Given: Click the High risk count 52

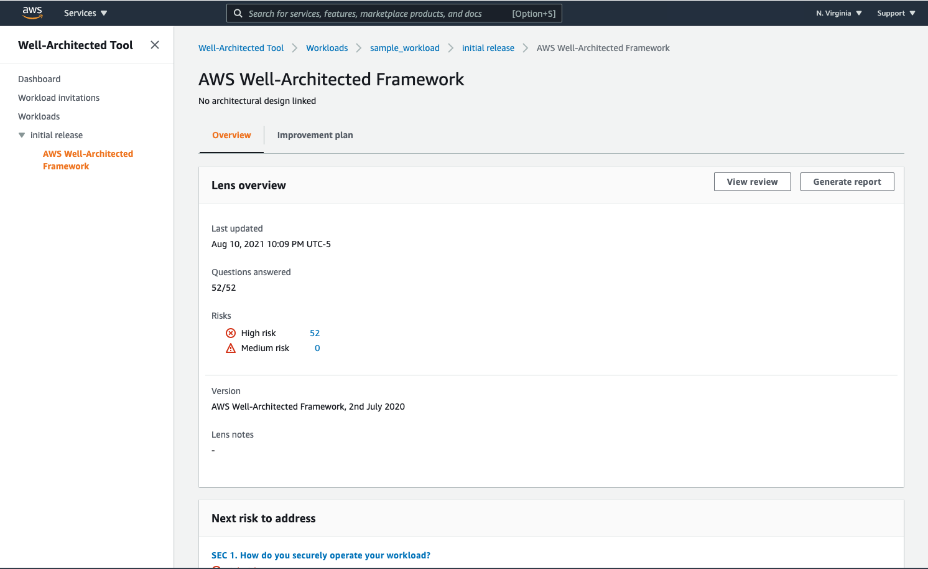Looking at the screenshot, I should (315, 333).
